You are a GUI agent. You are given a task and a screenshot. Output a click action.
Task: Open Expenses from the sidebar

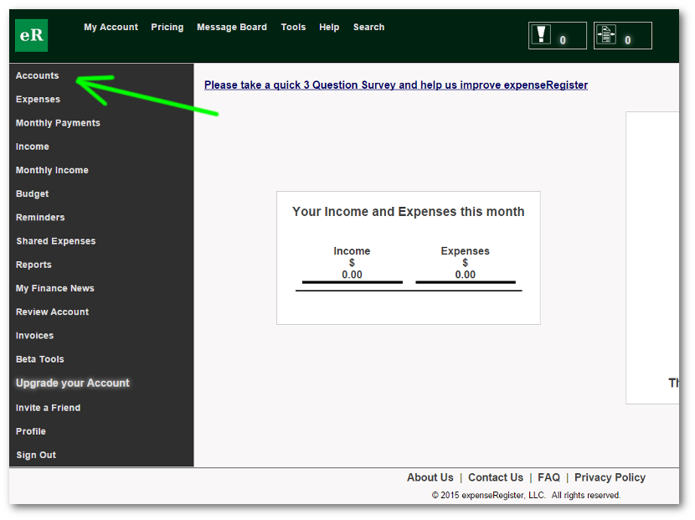(x=38, y=99)
